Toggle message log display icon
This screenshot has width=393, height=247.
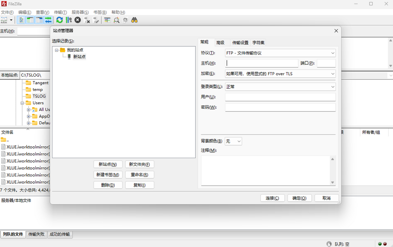click(x=21, y=20)
